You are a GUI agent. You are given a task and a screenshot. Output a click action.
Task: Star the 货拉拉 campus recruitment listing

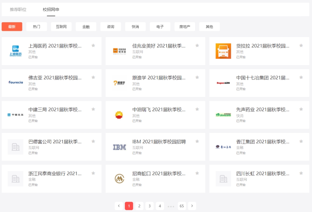coord(301,45)
